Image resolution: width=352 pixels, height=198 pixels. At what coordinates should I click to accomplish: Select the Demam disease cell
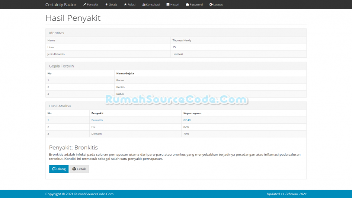click(135, 133)
